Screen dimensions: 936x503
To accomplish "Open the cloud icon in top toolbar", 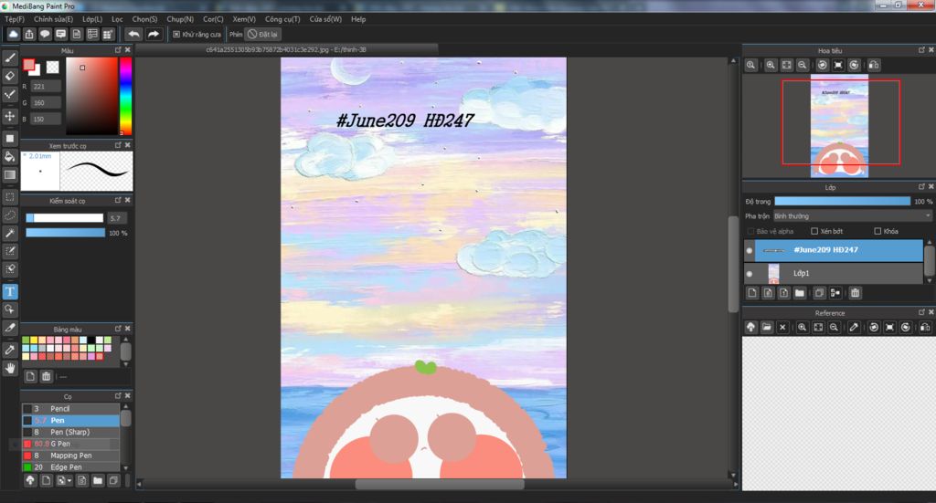I will click(13, 35).
